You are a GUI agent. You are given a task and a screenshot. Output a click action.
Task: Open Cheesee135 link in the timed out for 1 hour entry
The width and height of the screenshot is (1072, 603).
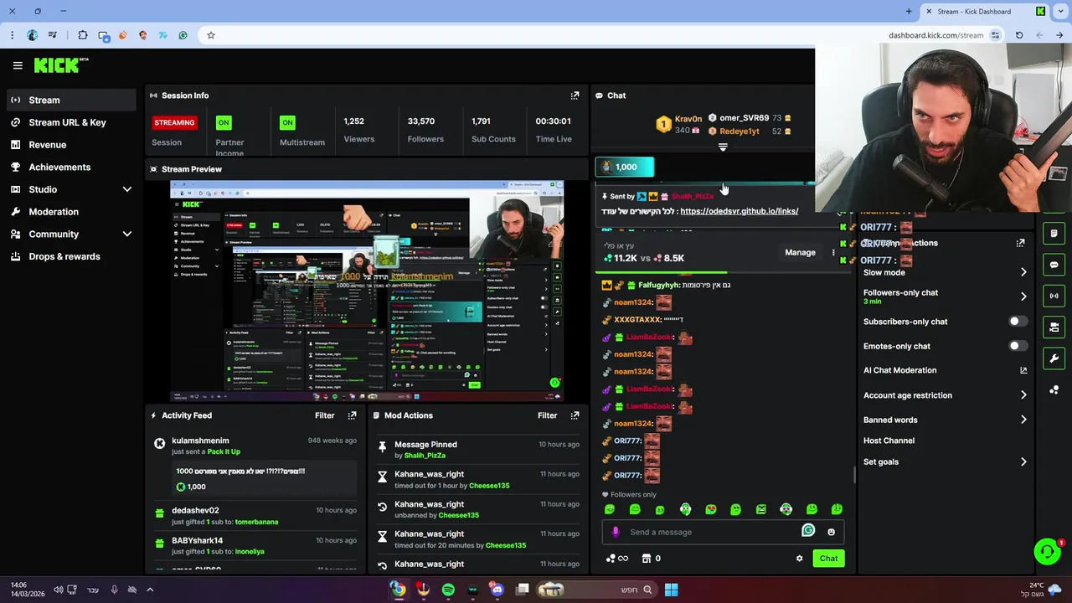[x=489, y=486]
